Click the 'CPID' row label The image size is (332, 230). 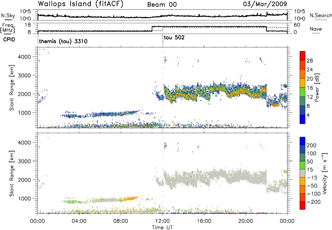point(9,39)
